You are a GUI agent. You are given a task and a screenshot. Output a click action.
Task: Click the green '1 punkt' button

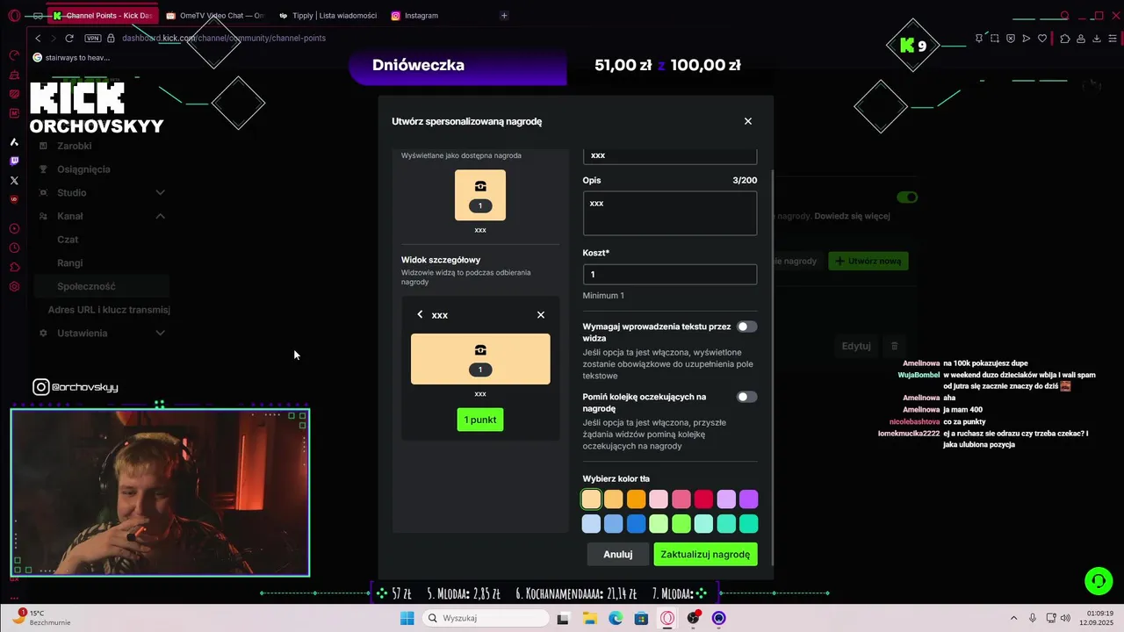480,420
